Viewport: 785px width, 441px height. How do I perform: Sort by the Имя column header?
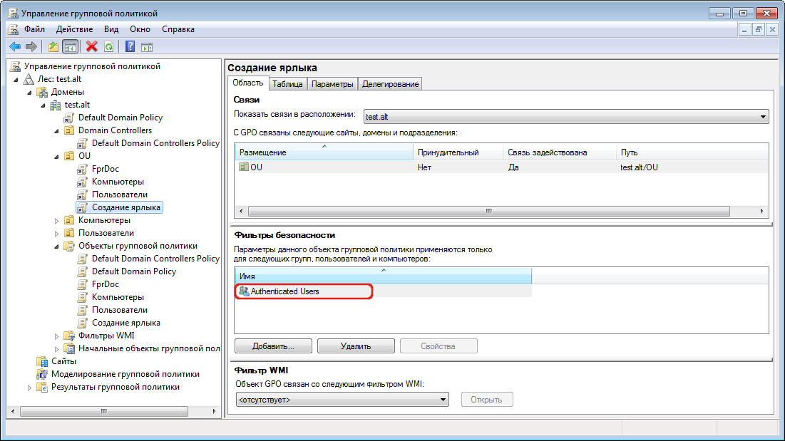click(x=383, y=276)
